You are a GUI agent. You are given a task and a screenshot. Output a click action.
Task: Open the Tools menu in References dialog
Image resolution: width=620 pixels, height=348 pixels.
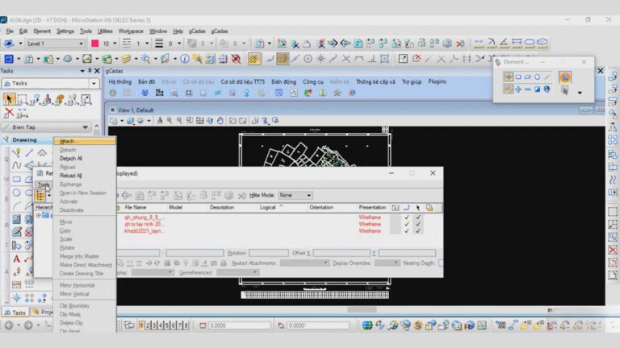44,184
